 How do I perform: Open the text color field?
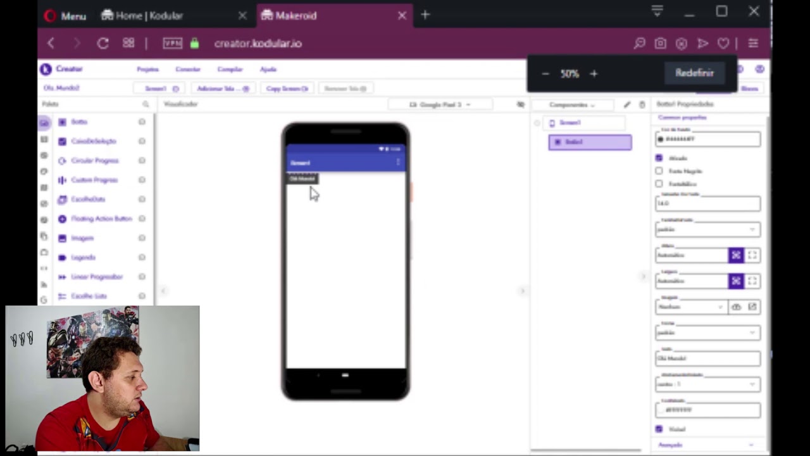(x=707, y=410)
